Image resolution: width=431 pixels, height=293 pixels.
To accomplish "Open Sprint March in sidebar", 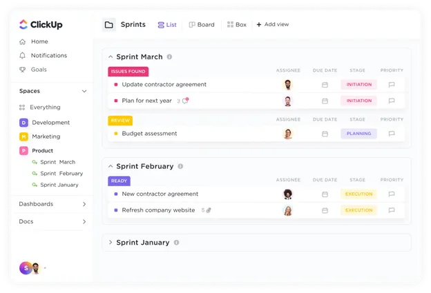I will (58, 162).
